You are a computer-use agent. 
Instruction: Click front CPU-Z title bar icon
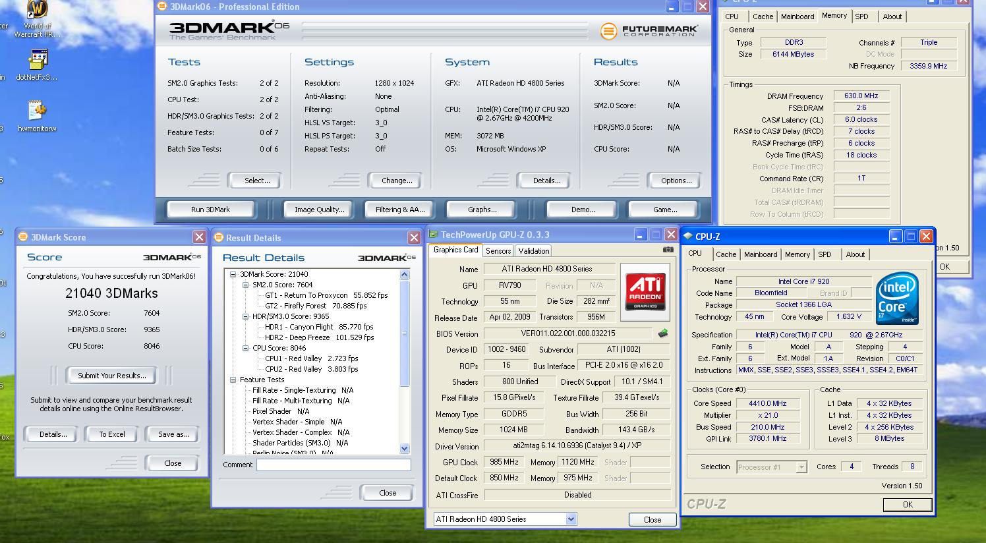688,237
